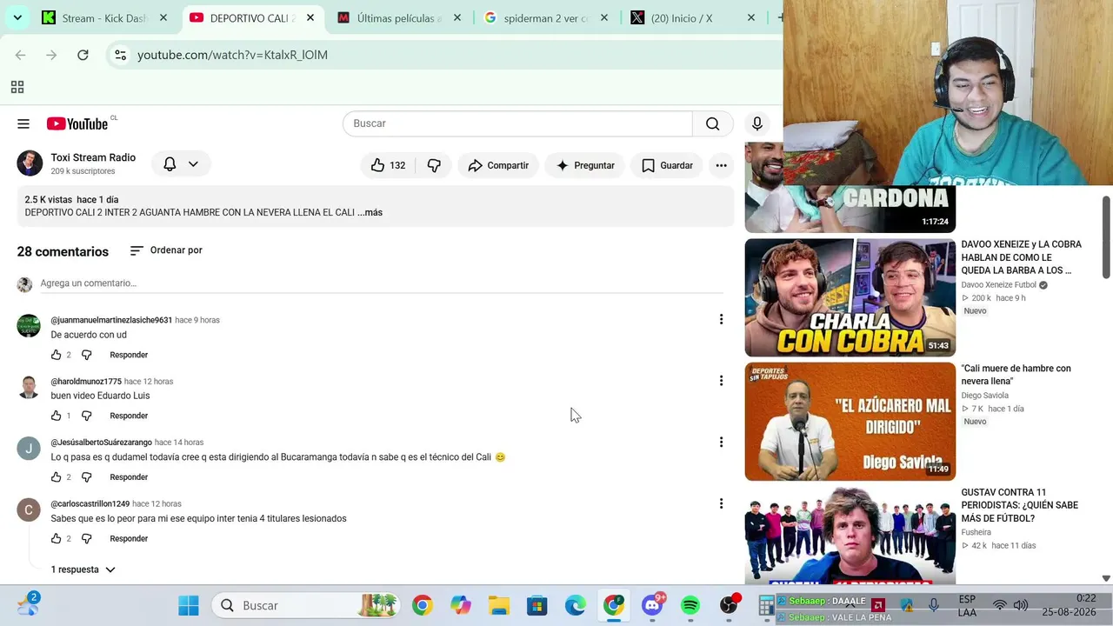Open 'GUSTAV CONTRA 11 PERIODISTAS' video title
The image size is (1113, 626).
tap(1019, 505)
